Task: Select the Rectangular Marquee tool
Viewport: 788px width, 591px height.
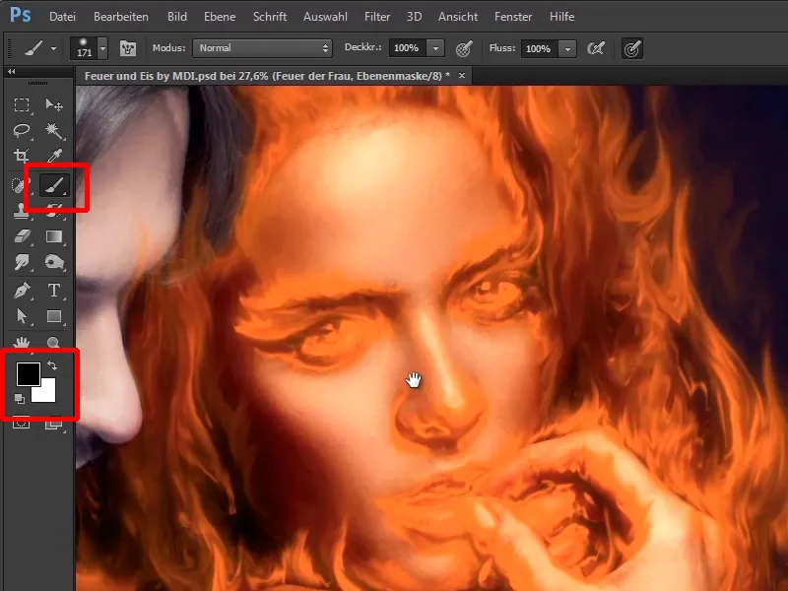Action: coord(22,105)
